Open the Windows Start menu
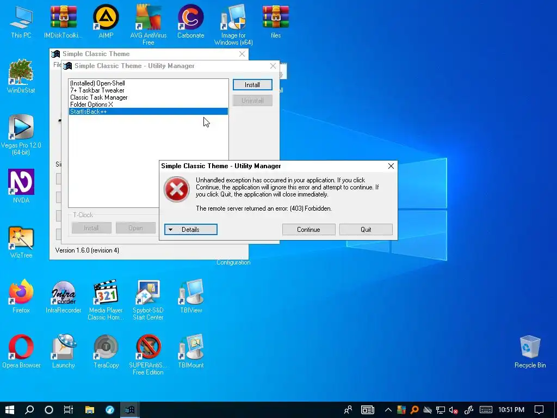The image size is (557, 418). [10, 410]
